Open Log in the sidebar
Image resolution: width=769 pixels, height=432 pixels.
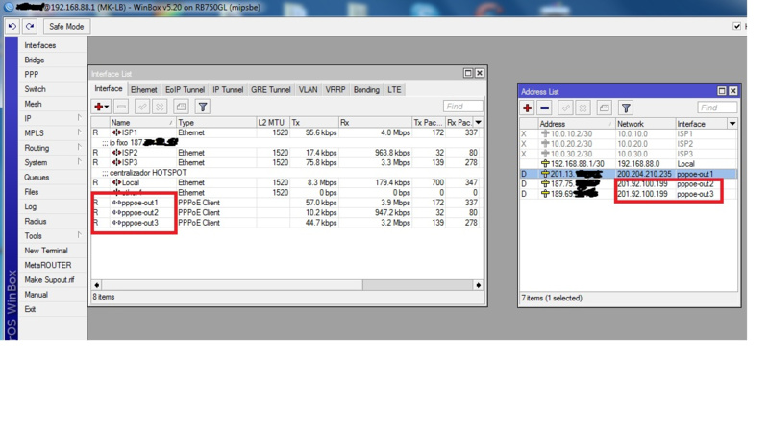point(31,206)
